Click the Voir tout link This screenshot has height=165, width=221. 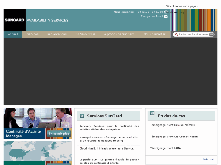208,159
